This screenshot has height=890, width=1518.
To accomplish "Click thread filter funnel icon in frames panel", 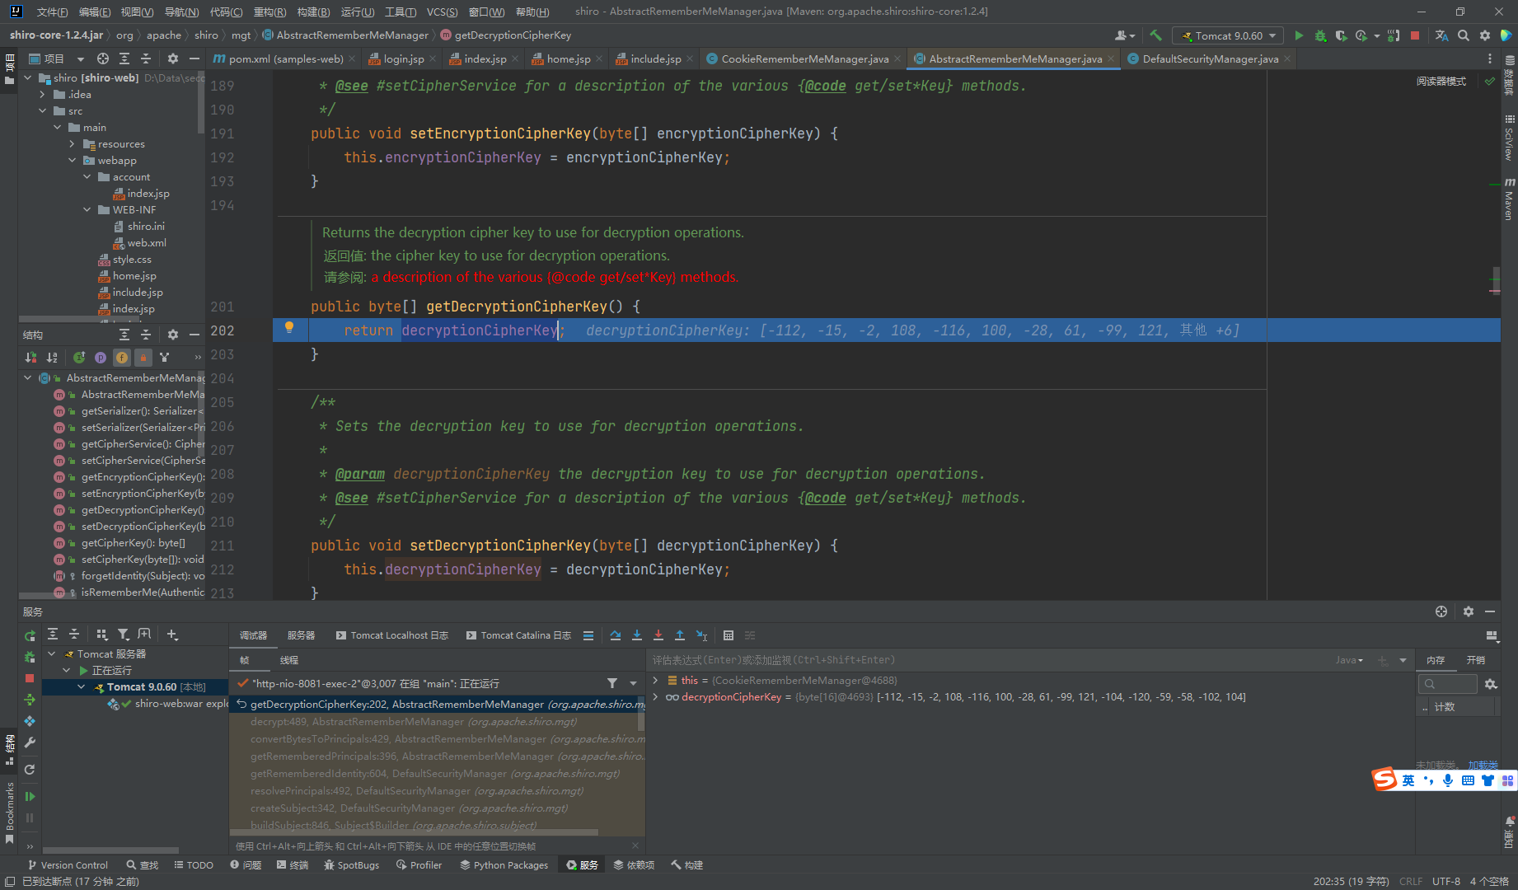I will pyautogui.click(x=612, y=683).
